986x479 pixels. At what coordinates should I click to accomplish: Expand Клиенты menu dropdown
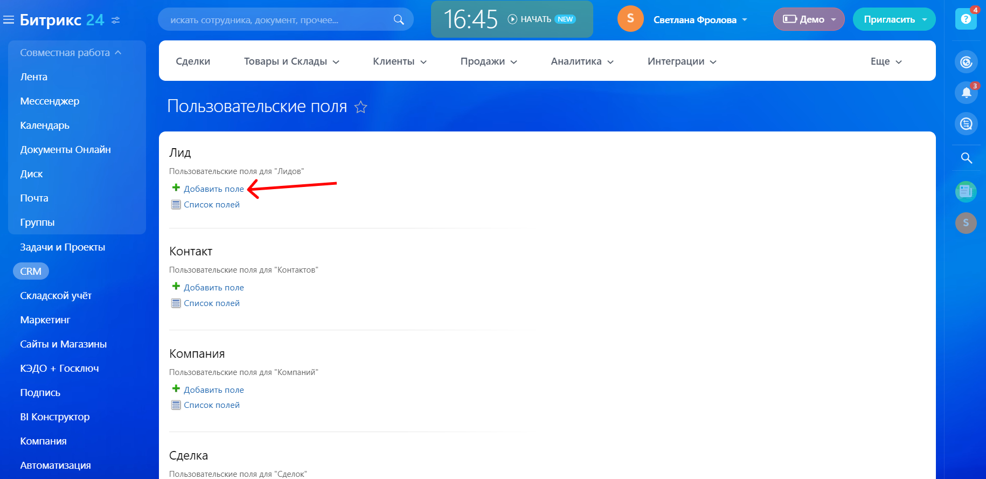pyautogui.click(x=423, y=62)
